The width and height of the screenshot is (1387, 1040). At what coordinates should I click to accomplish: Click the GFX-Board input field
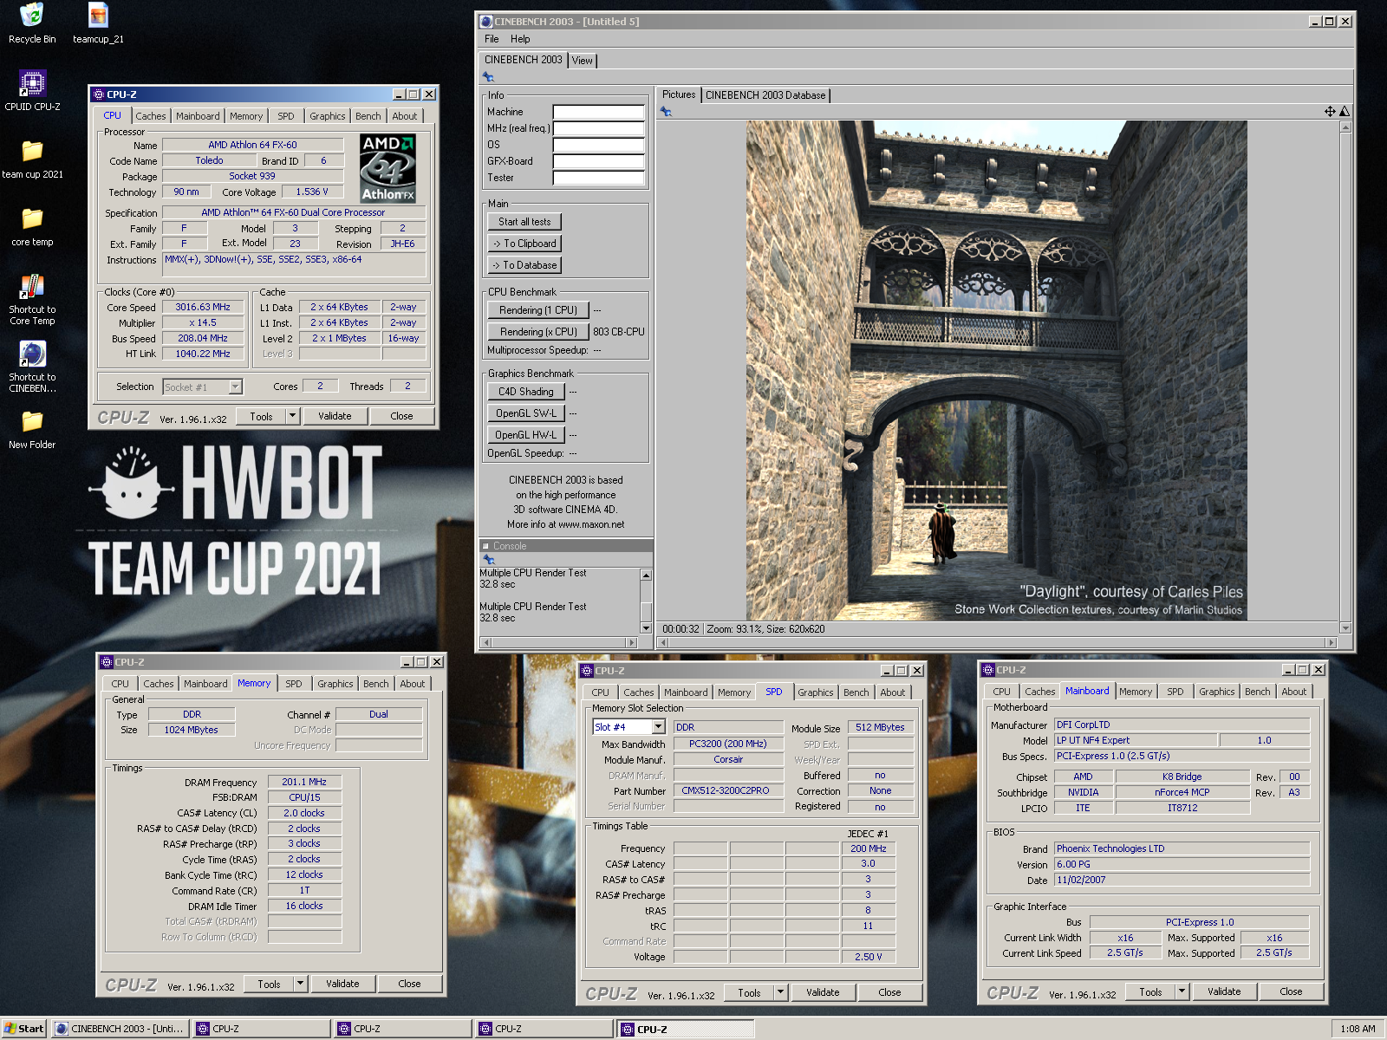point(599,161)
